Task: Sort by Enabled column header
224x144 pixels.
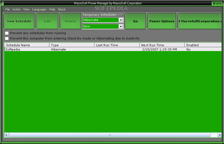Action: pyautogui.click(x=203, y=45)
